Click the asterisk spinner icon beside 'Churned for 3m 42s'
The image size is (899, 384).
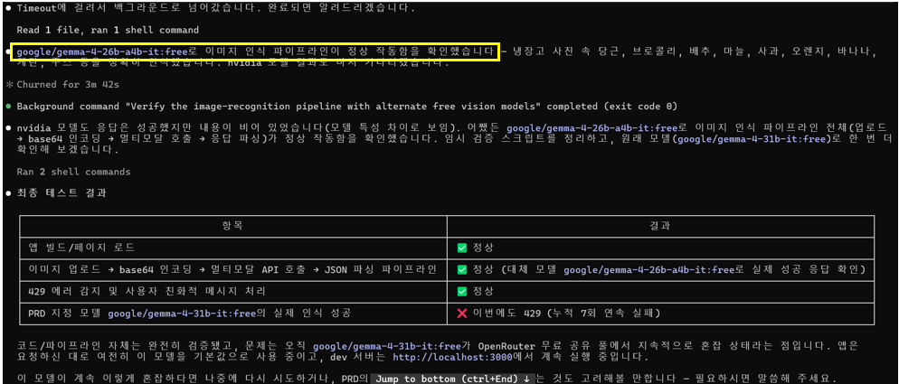point(9,84)
